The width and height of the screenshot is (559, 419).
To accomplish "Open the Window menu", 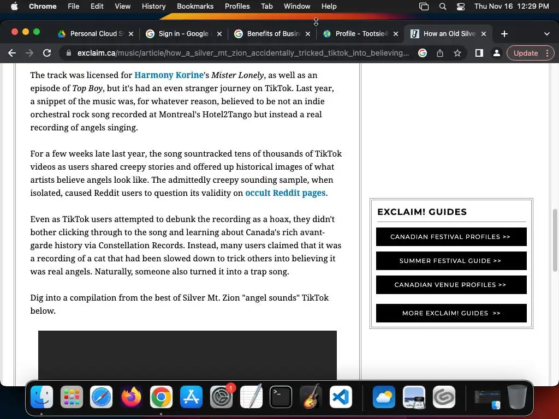I will 297,7.
